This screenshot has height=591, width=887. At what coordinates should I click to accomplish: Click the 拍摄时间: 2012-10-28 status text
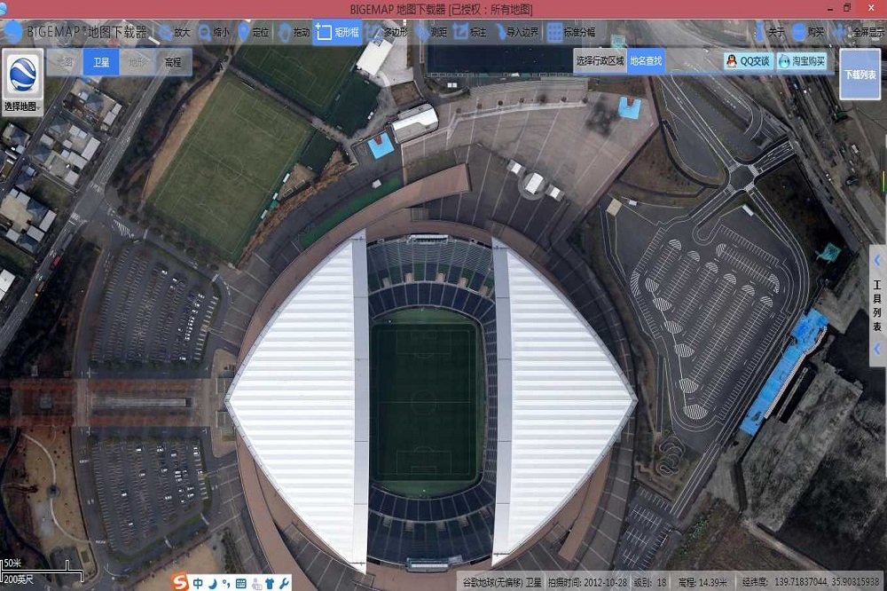(x=586, y=582)
